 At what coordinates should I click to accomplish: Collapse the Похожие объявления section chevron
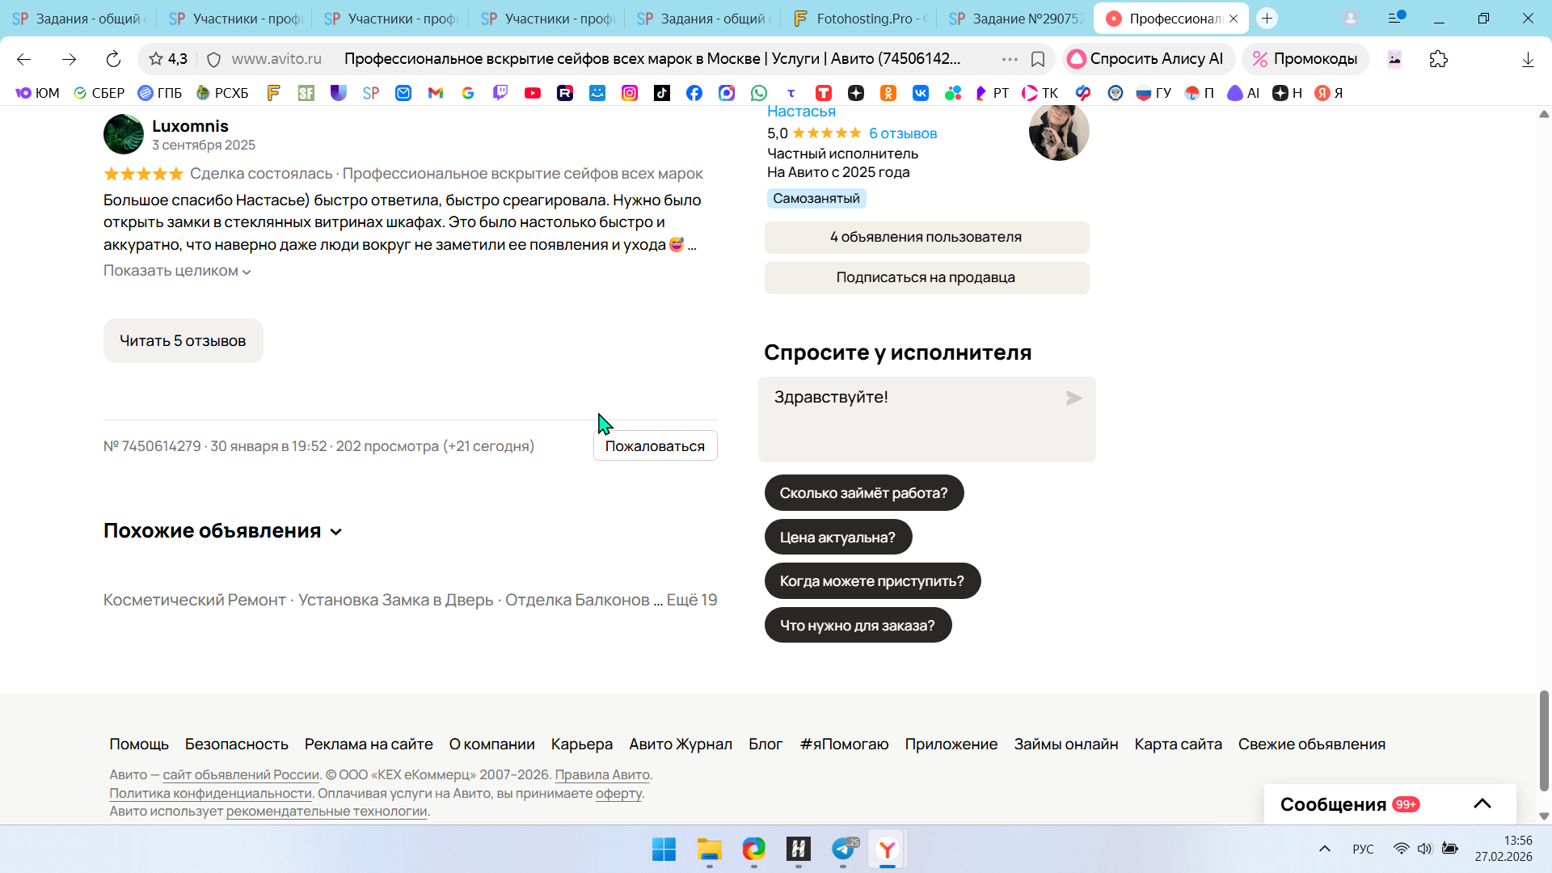point(336,532)
